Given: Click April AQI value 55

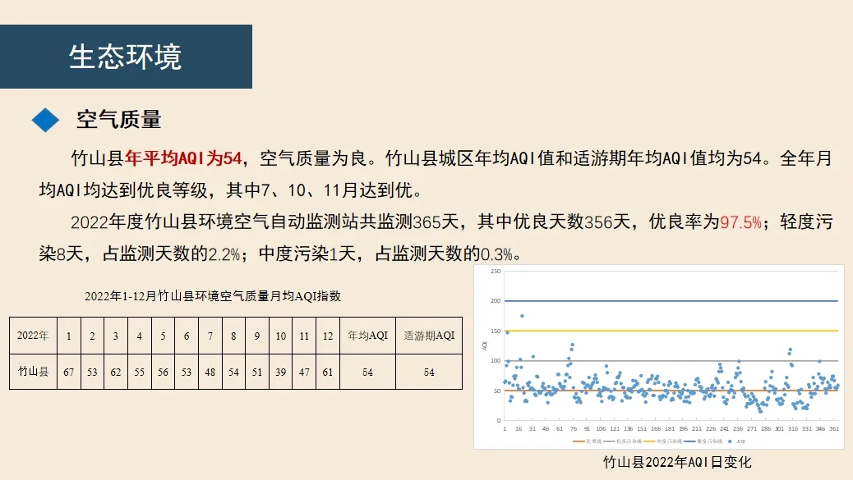Looking at the screenshot, I should coord(139,372).
